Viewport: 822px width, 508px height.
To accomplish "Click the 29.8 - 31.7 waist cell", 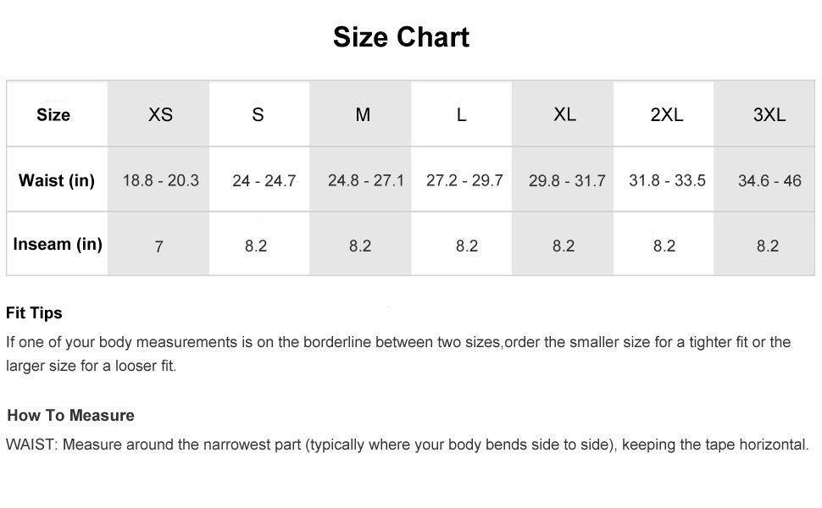I will pyautogui.click(x=567, y=180).
